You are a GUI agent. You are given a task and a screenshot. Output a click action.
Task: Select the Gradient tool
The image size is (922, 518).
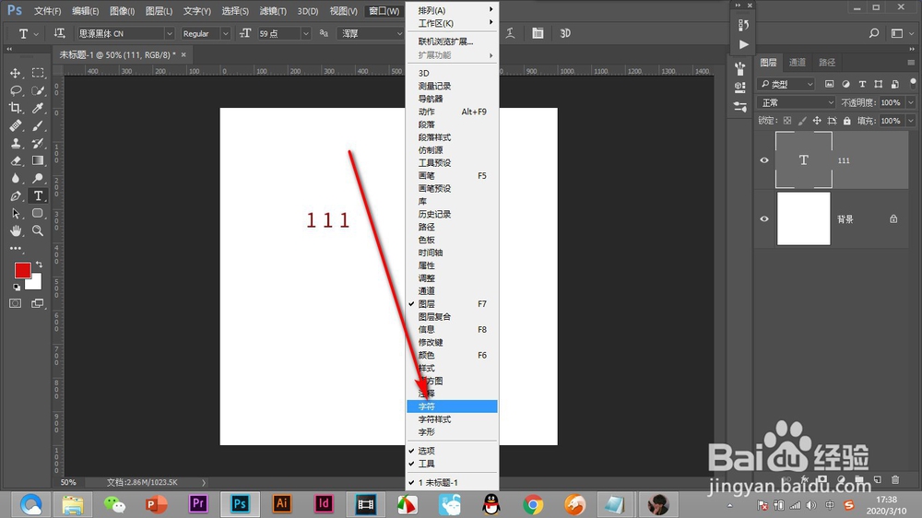click(38, 160)
